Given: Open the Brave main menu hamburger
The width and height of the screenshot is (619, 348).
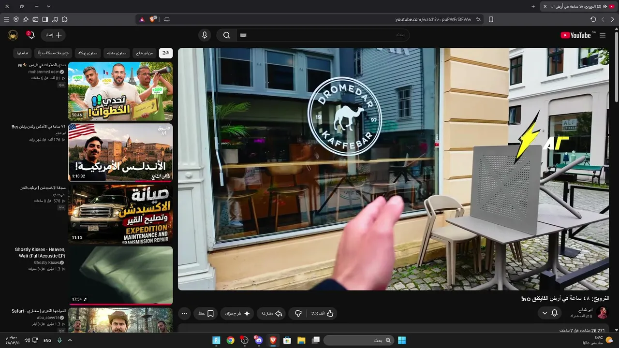Looking at the screenshot, I should 6,19.
